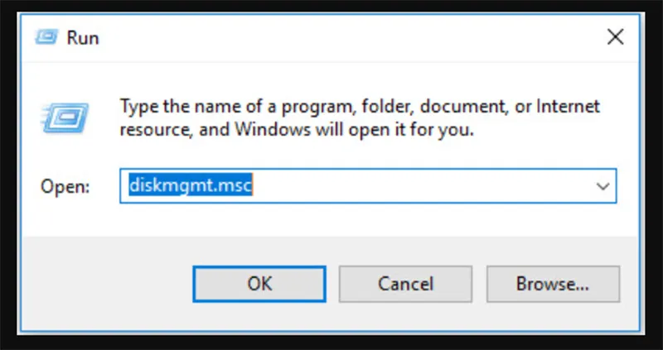Viewport: 663px width, 350px height.
Task: Dismiss the dialog using Cancel
Action: tap(405, 284)
